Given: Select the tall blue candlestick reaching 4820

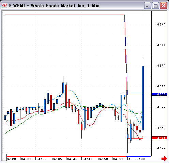Looking at the screenshot, I should 143,98.
